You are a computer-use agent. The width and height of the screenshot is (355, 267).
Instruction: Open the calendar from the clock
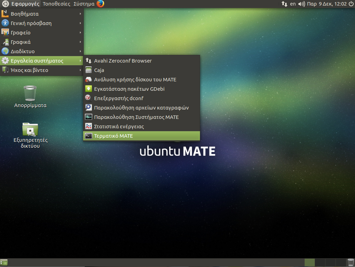pos(327,4)
